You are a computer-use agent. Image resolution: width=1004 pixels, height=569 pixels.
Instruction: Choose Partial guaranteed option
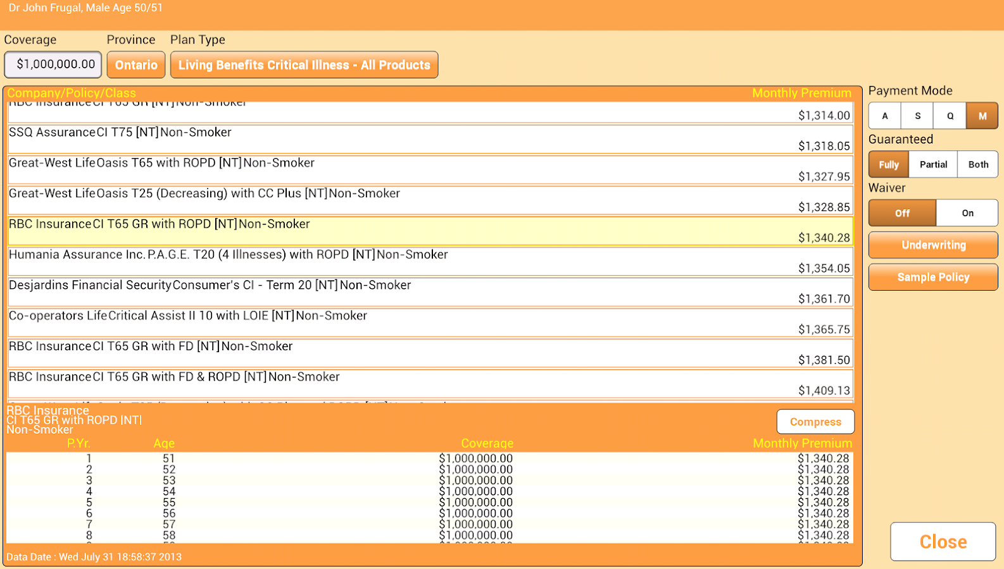[933, 164]
